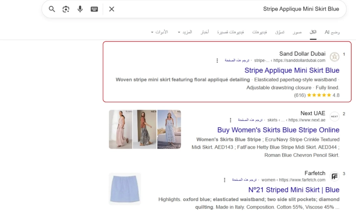Open more options for Next UAE result
Image resolution: width=356 pixels, height=211 pixels.
click(x=231, y=120)
